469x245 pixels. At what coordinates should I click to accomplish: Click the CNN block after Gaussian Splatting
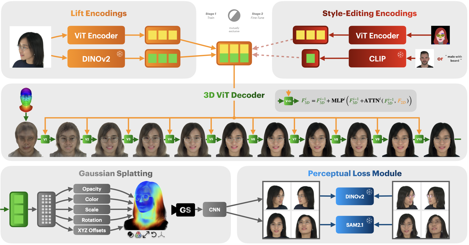214,209
